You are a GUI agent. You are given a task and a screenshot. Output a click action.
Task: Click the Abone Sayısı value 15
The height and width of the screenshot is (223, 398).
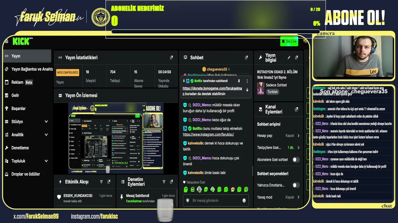tap(136, 72)
